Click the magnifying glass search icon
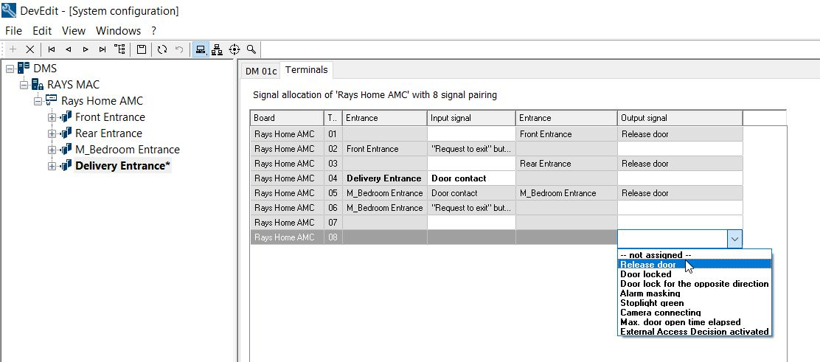820x362 pixels. pos(251,49)
